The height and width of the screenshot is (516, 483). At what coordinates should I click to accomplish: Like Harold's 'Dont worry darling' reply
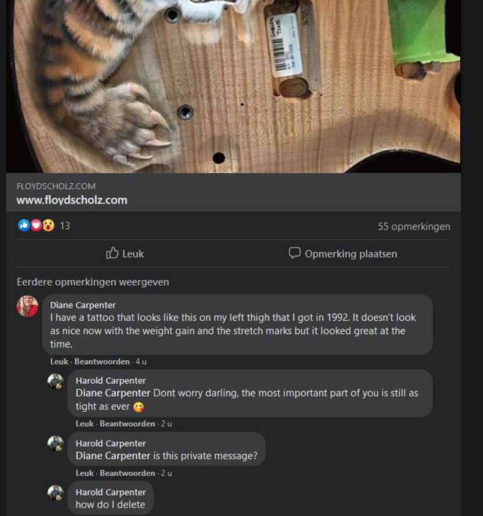pyautogui.click(x=84, y=424)
